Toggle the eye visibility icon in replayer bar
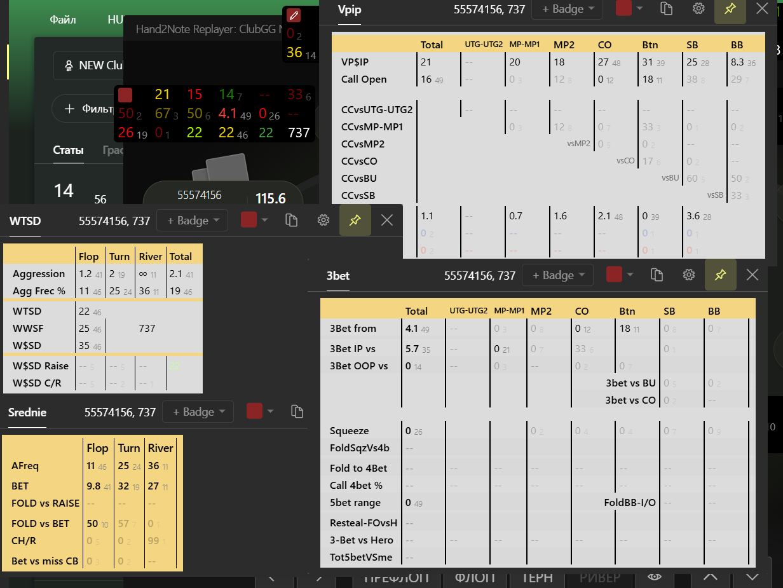 coord(654,577)
